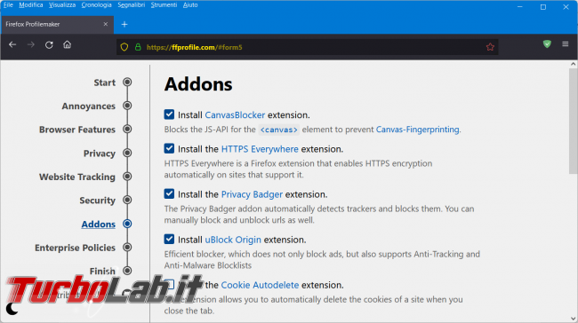
Task: Uncheck Install the HTTPS Everywhere extension
Action: pos(169,148)
